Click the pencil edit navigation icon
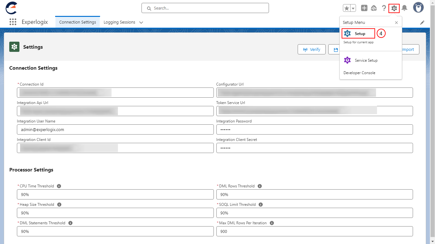The height and width of the screenshot is (244, 435). (x=422, y=23)
